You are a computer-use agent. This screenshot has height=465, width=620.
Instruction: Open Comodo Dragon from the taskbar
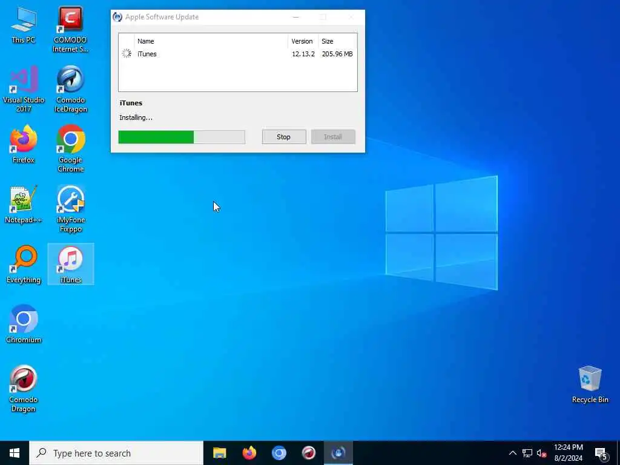tap(308, 453)
